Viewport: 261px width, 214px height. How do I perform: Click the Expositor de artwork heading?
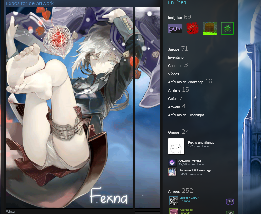point(30,3)
